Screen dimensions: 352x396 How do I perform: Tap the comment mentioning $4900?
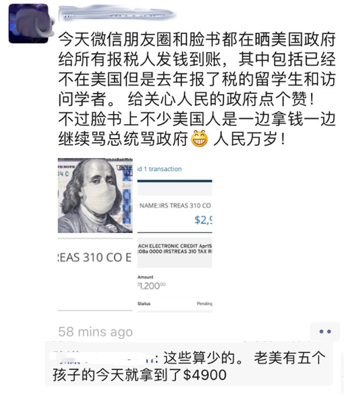pos(189,366)
